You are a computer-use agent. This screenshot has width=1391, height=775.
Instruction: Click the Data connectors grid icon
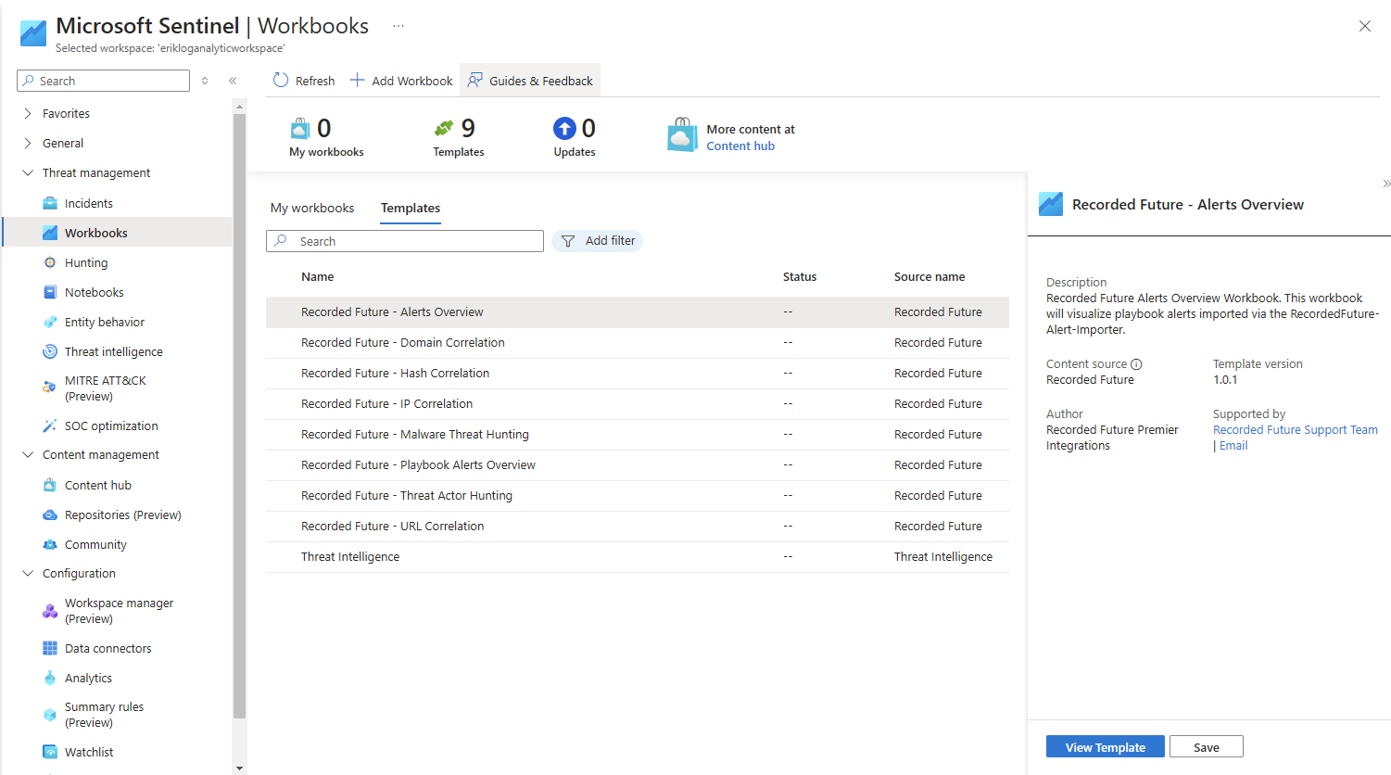50,649
